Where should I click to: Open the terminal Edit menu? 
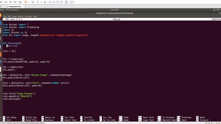coord(9,16)
